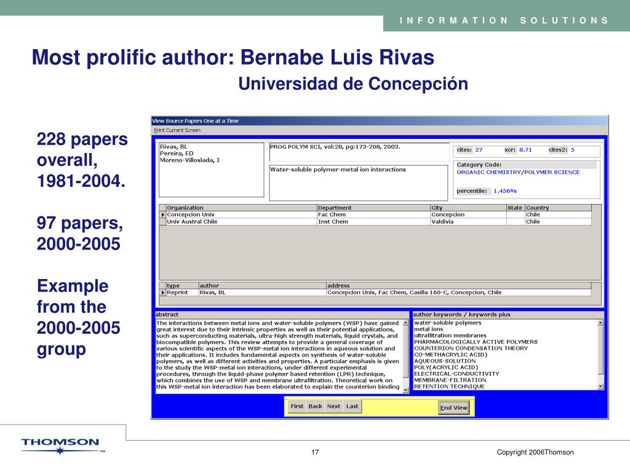Select the 'Concepcion Univ' organization cell
The width and height of the screenshot is (630, 472).
[241, 214]
